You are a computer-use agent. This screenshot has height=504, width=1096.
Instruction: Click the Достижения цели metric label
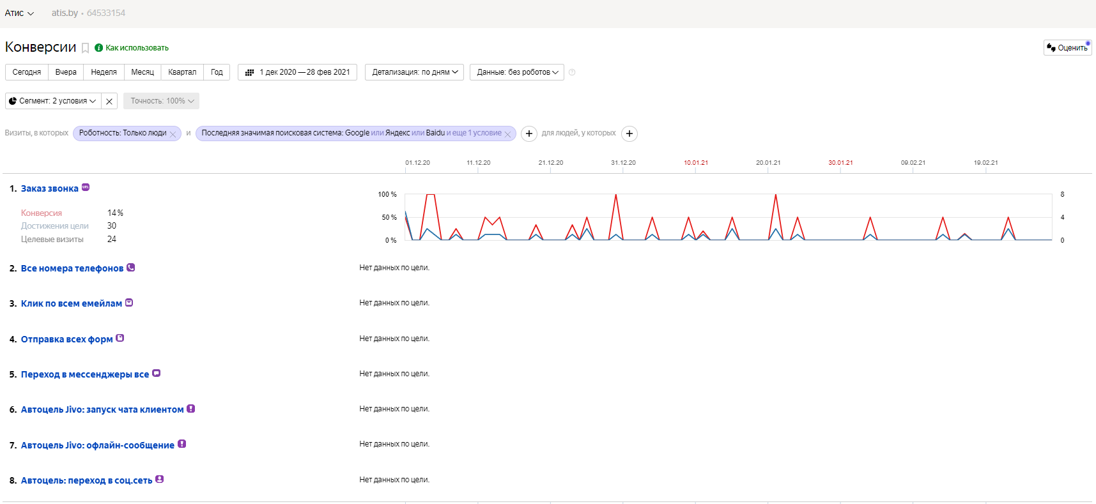(x=55, y=225)
